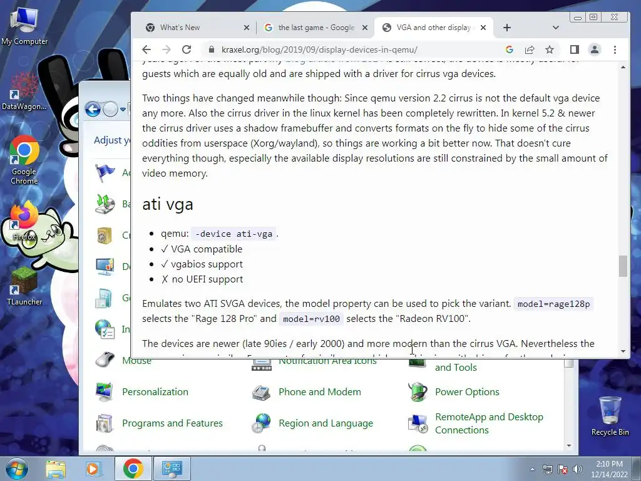
Task: Close the VGA and other display tab
Action: click(483, 28)
